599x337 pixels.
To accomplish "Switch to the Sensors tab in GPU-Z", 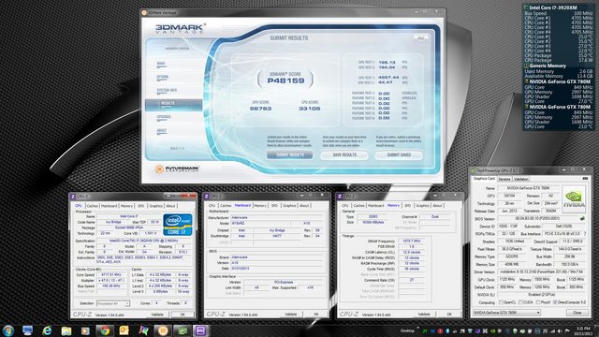I will pyautogui.click(x=504, y=179).
